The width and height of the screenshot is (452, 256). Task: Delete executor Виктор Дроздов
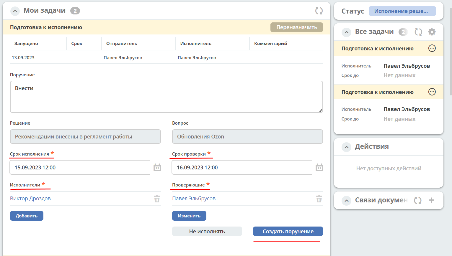pyautogui.click(x=157, y=199)
